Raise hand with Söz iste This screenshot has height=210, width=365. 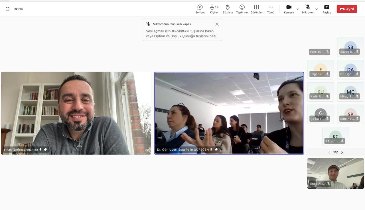[x=228, y=9]
